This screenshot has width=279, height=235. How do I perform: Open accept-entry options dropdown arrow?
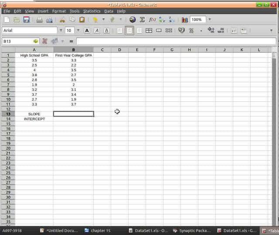click(62, 41)
